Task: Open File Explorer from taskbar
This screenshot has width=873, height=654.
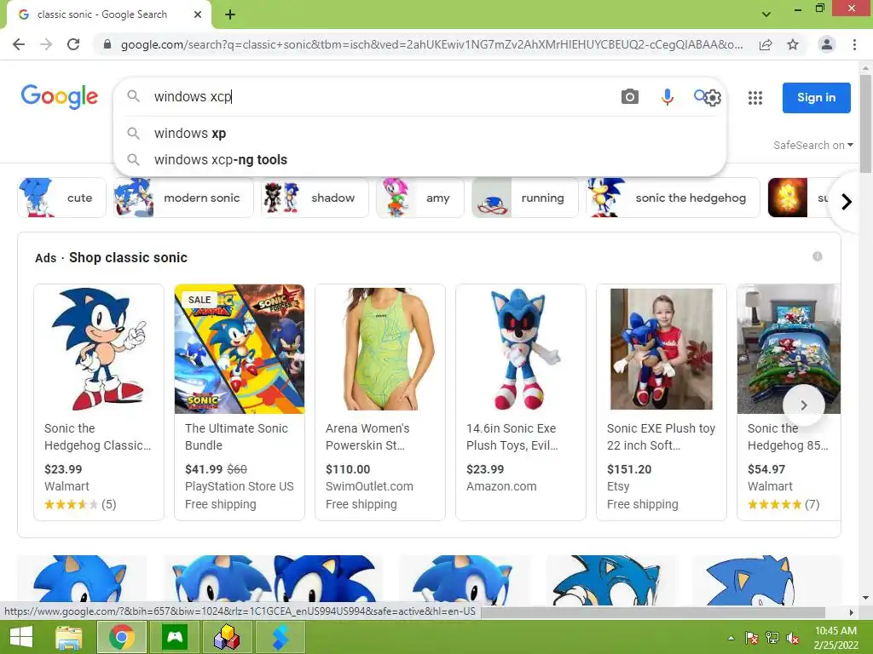Action: tap(69, 637)
